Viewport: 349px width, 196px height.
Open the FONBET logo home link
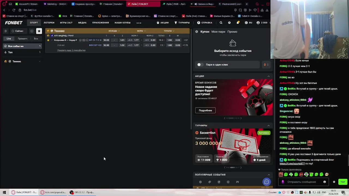pos(14,23)
